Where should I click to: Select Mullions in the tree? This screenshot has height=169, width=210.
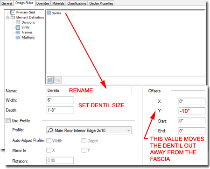click(28, 38)
